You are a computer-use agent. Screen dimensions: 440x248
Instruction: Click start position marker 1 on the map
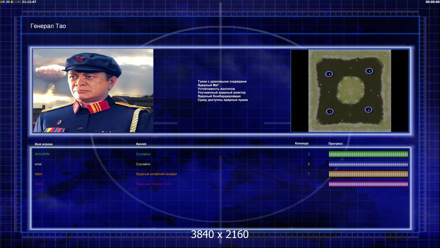tap(330, 112)
